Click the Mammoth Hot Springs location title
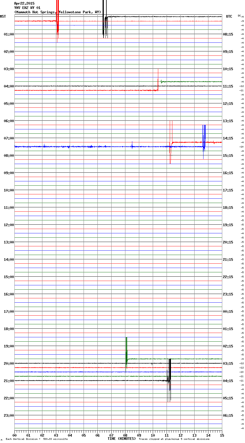 pos(58,12)
